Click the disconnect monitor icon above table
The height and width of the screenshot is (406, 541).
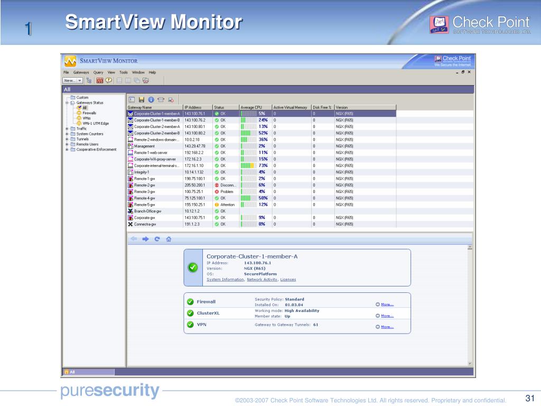click(171, 100)
